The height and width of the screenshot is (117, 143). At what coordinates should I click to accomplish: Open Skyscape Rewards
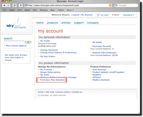[x=102, y=46]
